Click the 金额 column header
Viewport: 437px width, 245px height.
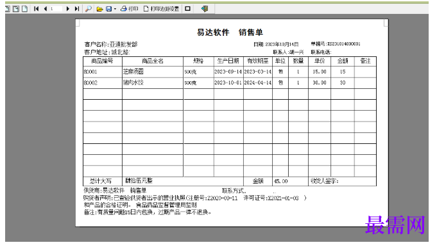[343, 61]
